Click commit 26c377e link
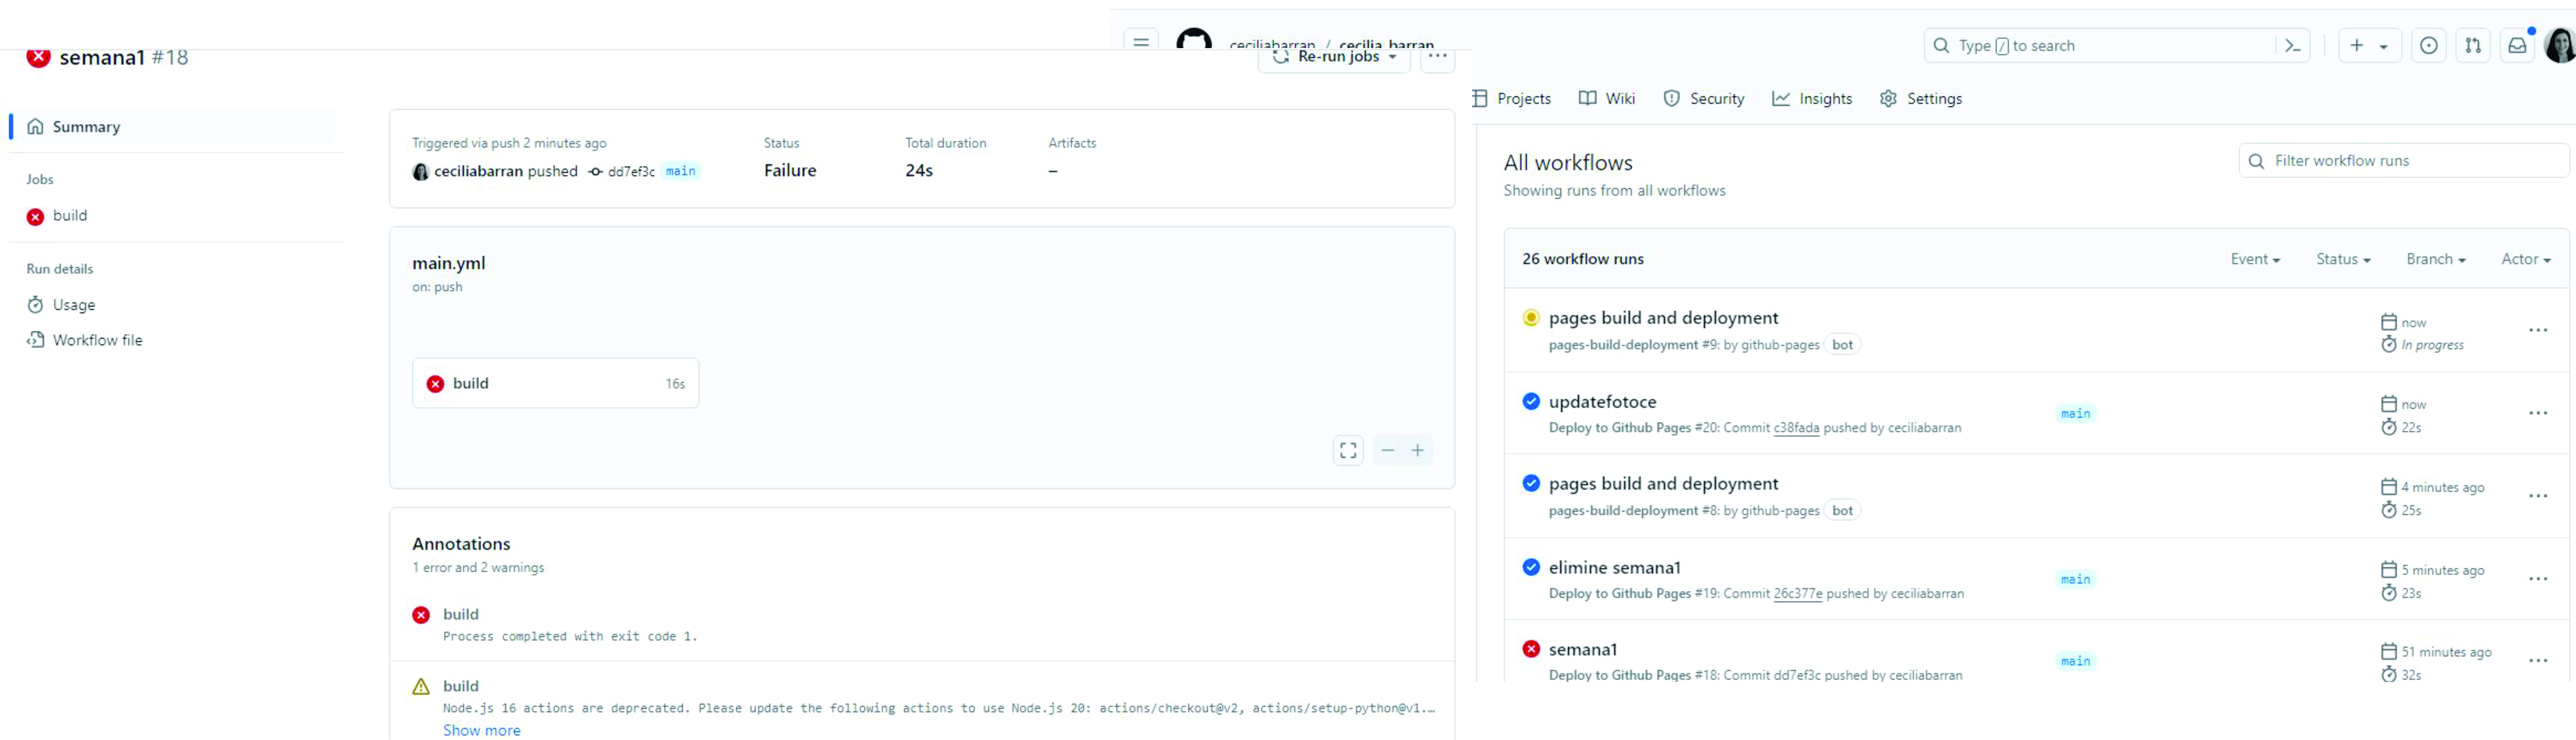2576x740 pixels. pos(1798,594)
